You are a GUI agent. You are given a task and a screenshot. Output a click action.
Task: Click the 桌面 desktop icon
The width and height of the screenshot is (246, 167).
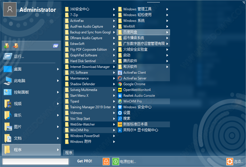tap(8, 69)
